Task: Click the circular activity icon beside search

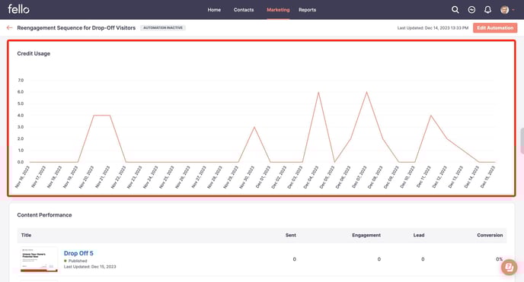Action: (471, 10)
